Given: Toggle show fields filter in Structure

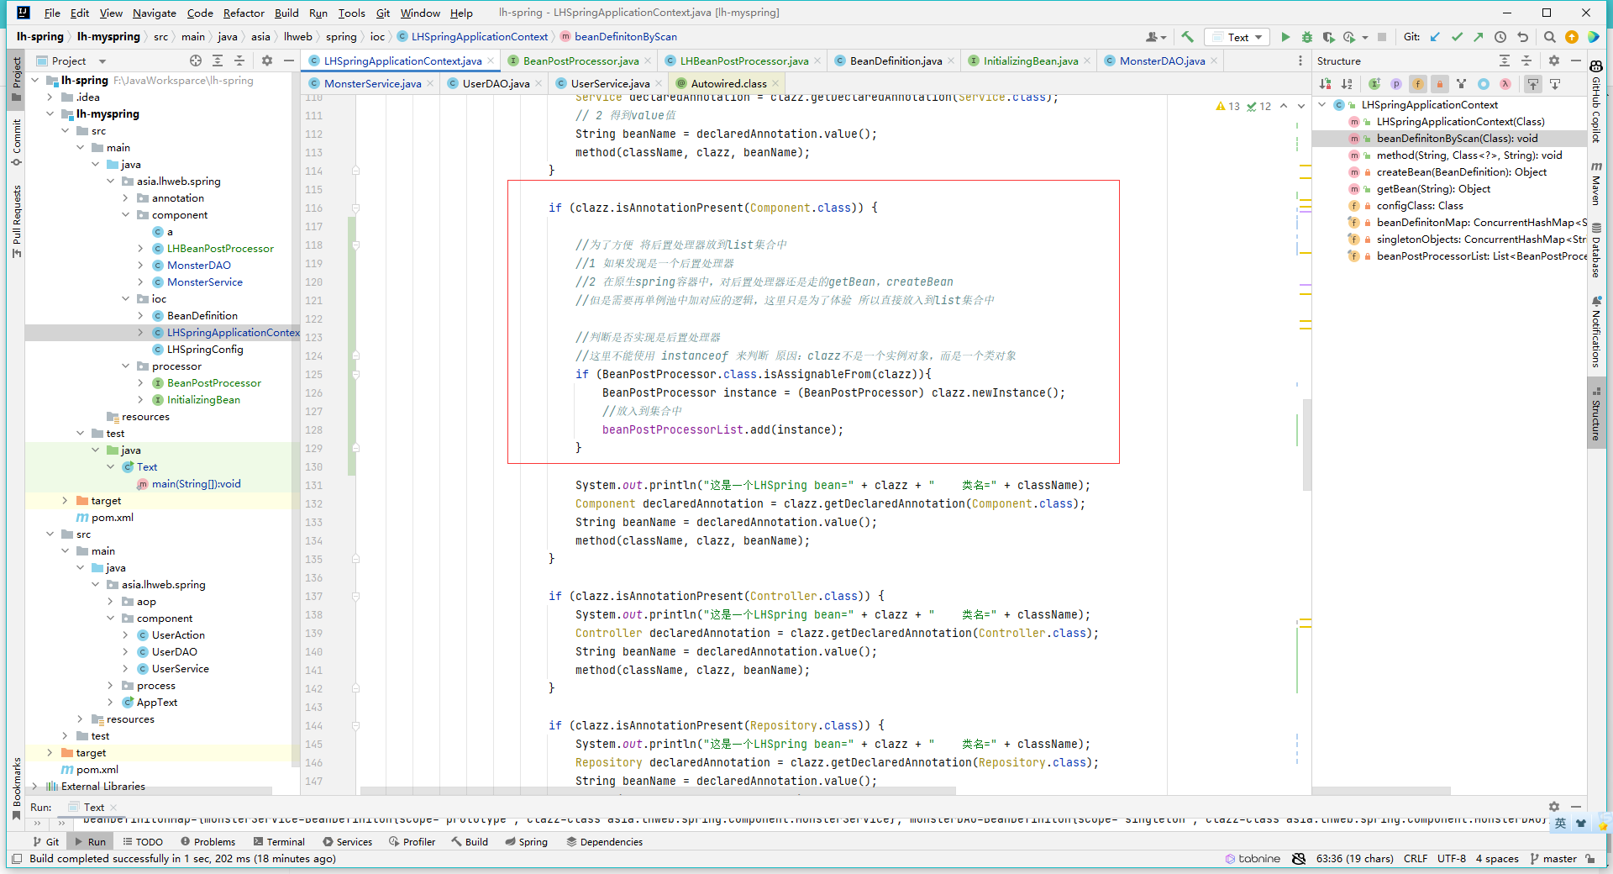Looking at the screenshot, I should (1418, 84).
